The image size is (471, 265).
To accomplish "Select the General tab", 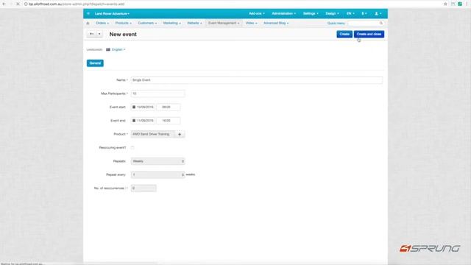I will 95,63.
